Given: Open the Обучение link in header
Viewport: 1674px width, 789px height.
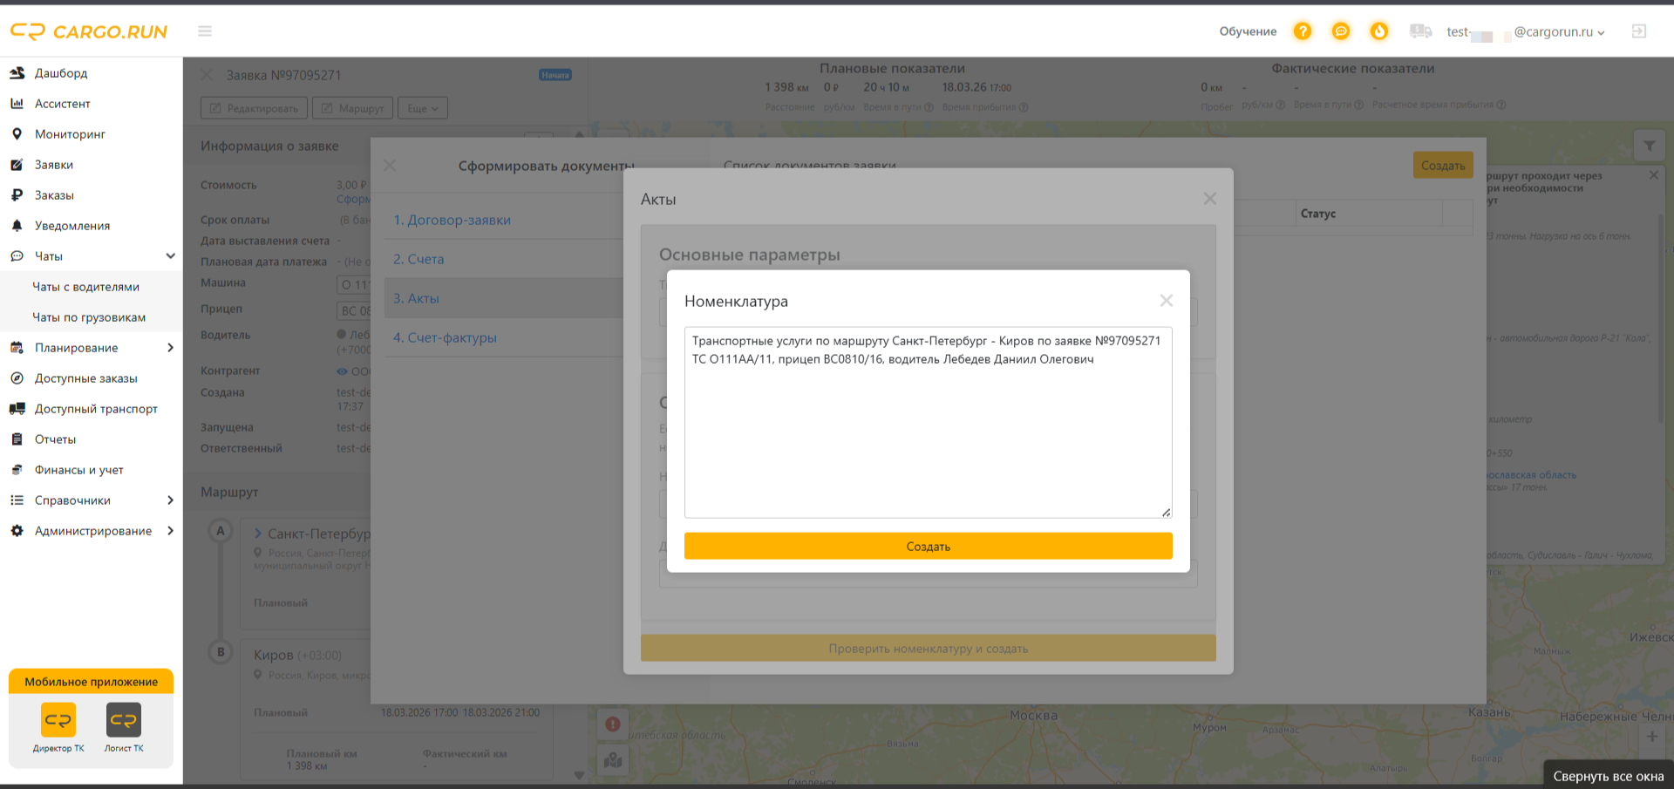Looking at the screenshot, I should (1248, 31).
